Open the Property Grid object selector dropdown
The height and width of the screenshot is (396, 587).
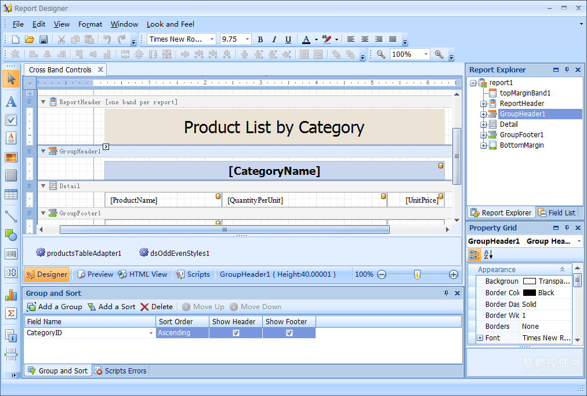click(x=579, y=241)
